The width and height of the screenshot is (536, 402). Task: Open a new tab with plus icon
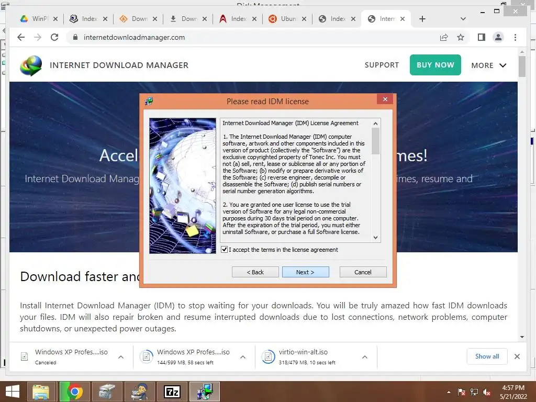[x=422, y=19]
